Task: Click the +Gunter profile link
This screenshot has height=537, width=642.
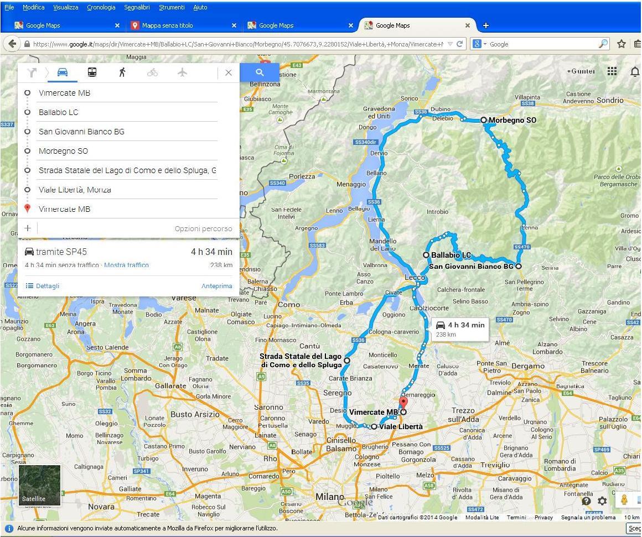Action: pos(581,71)
